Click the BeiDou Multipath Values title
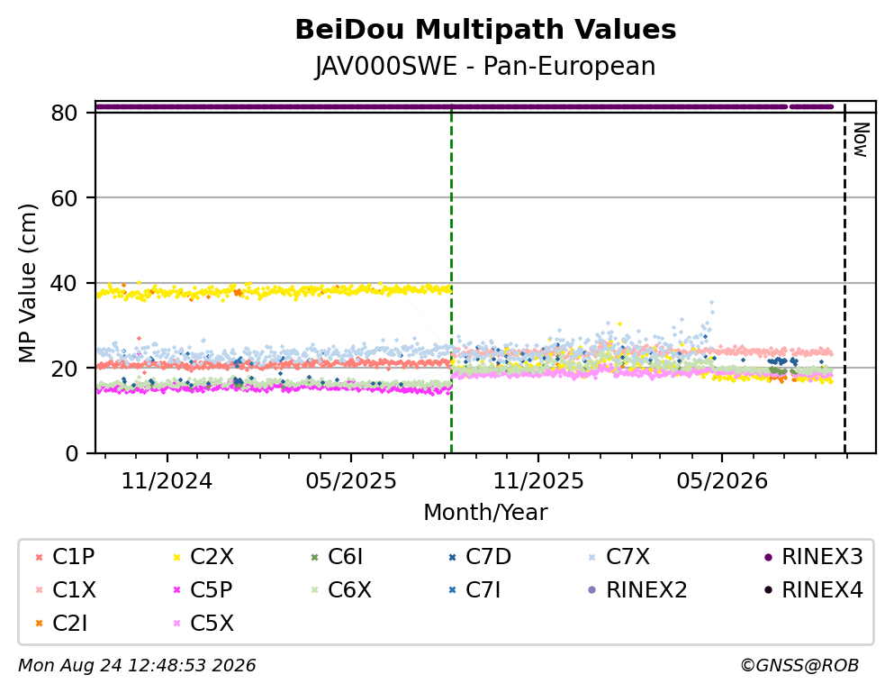 pos(485,30)
